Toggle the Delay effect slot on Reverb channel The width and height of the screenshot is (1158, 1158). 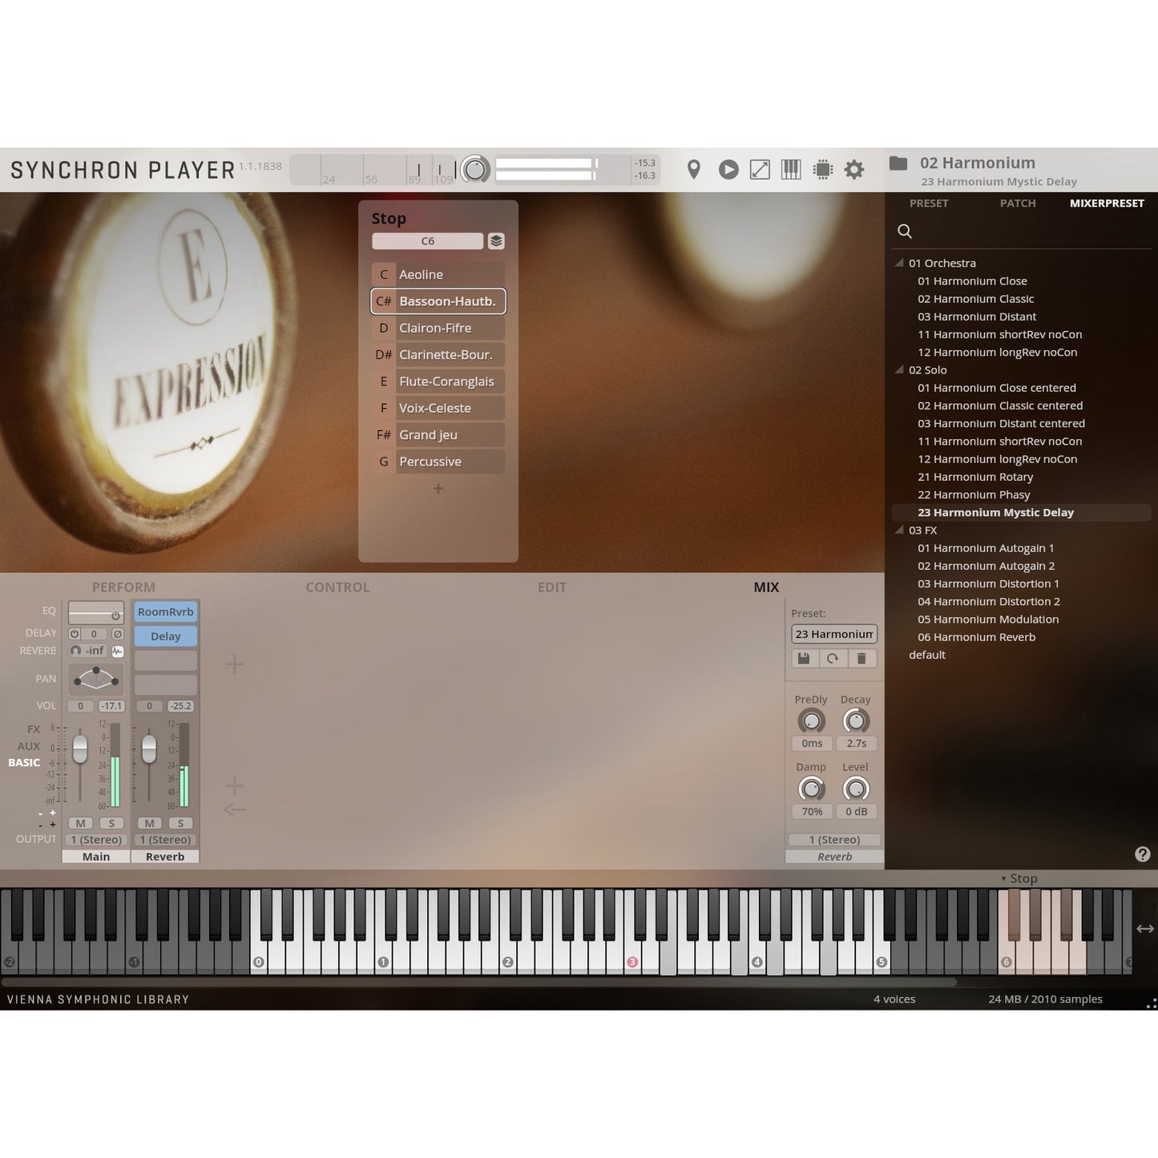click(165, 635)
